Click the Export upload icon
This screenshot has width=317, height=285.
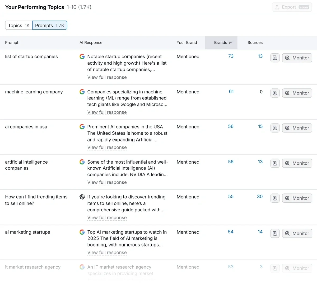(x=277, y=7)
